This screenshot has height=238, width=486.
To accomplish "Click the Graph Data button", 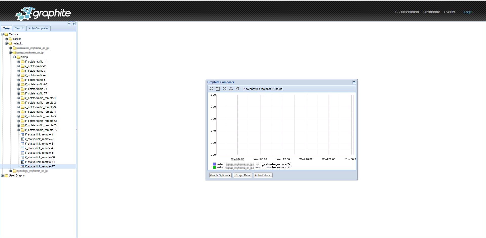I will pyautogui.click(x=242, y=175).
